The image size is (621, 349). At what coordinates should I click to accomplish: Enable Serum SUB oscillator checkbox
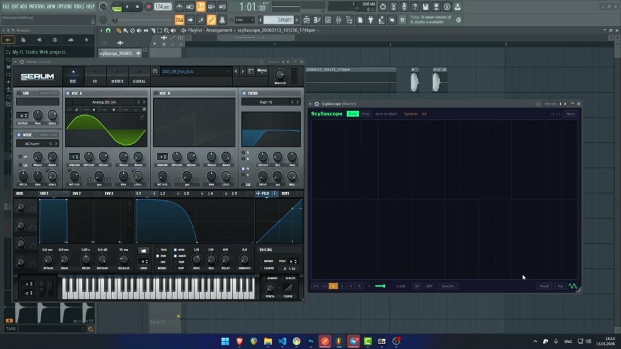click(x=19, y=93)
